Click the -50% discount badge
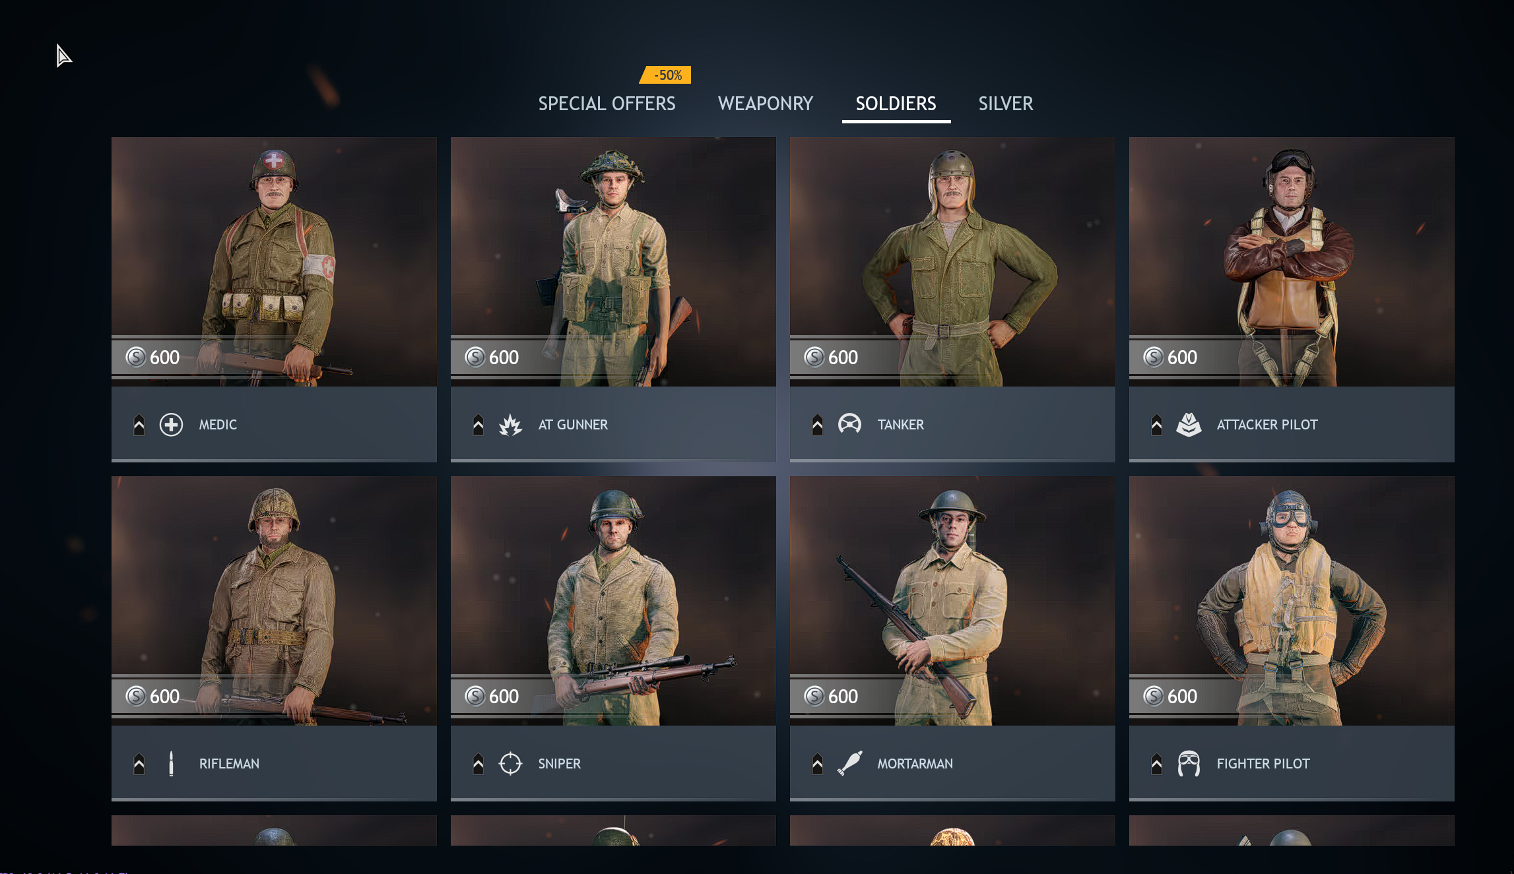 [666, 75]
